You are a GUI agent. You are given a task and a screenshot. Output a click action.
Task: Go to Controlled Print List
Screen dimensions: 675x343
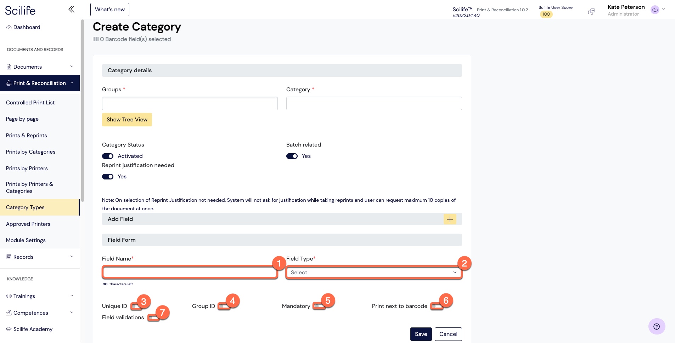[x=30, y=103]
